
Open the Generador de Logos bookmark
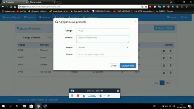(x=38, y=11)
